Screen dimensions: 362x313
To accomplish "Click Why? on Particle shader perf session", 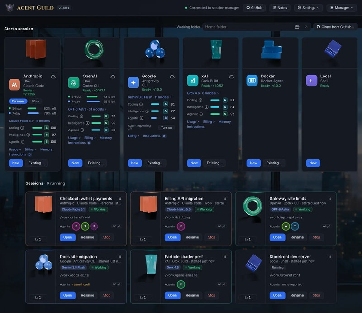I will [221, 284].
